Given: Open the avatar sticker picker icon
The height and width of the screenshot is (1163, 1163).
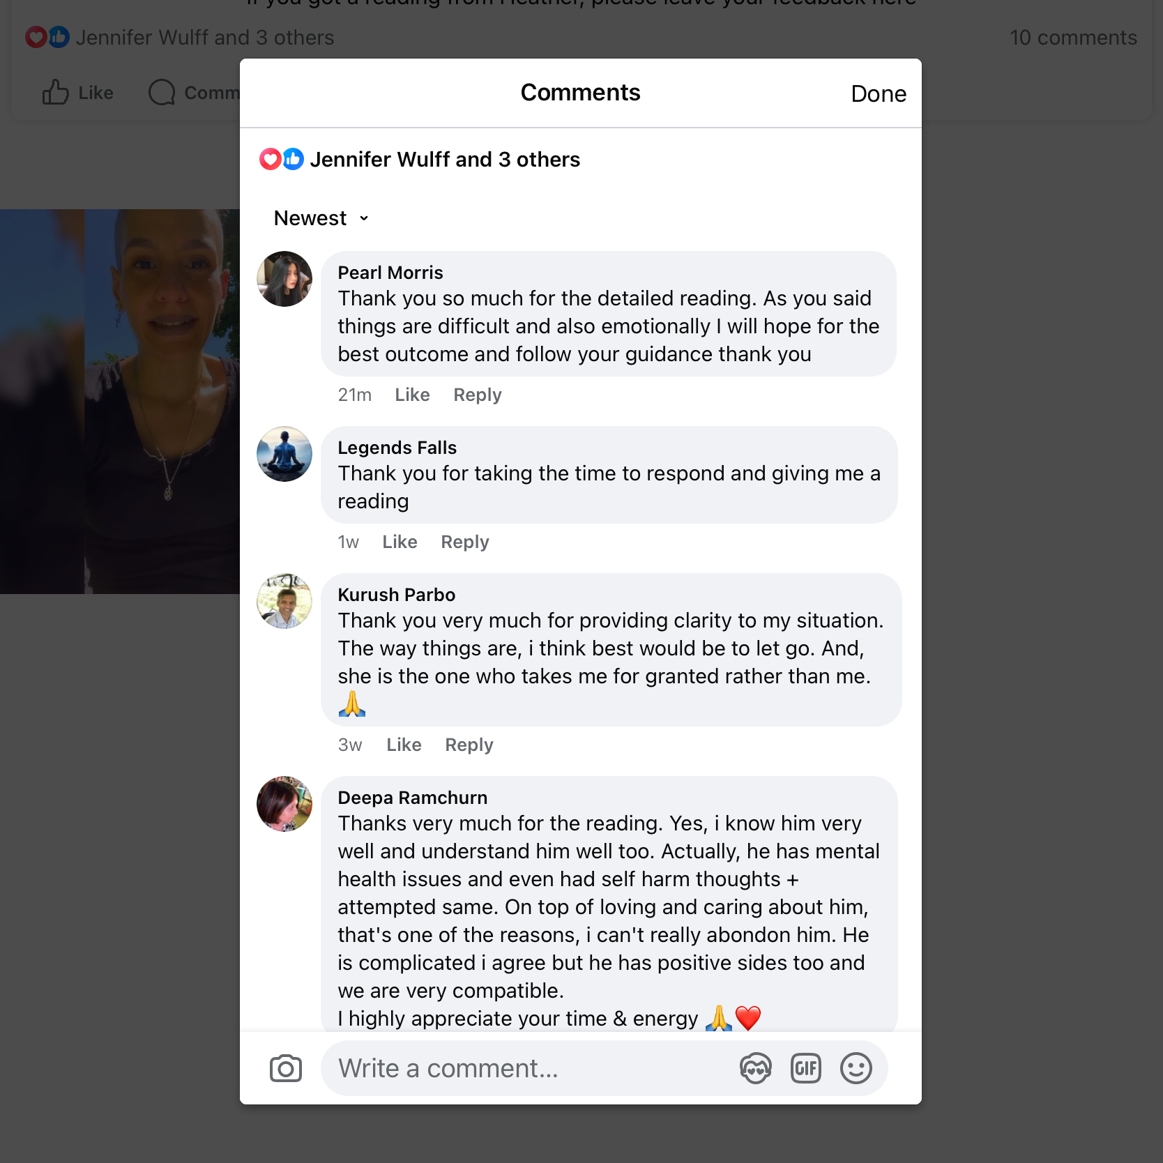Looking at the screenshot, I should pos(756,1068).
